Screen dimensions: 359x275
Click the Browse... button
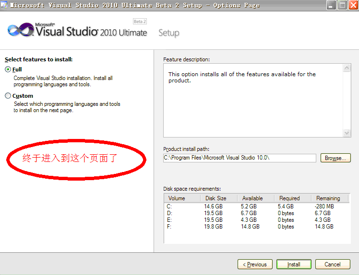pyautogui.click(x=335, y=158)
